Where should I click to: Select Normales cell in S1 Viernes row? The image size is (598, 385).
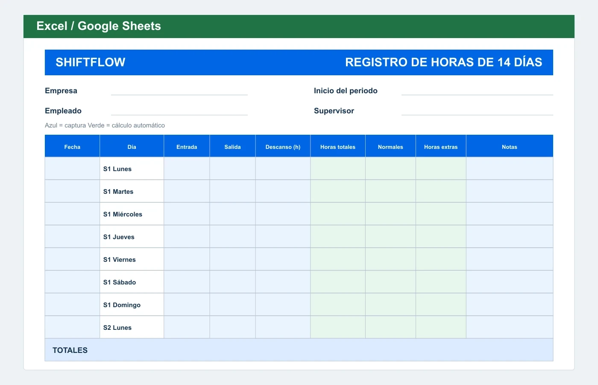390,259
